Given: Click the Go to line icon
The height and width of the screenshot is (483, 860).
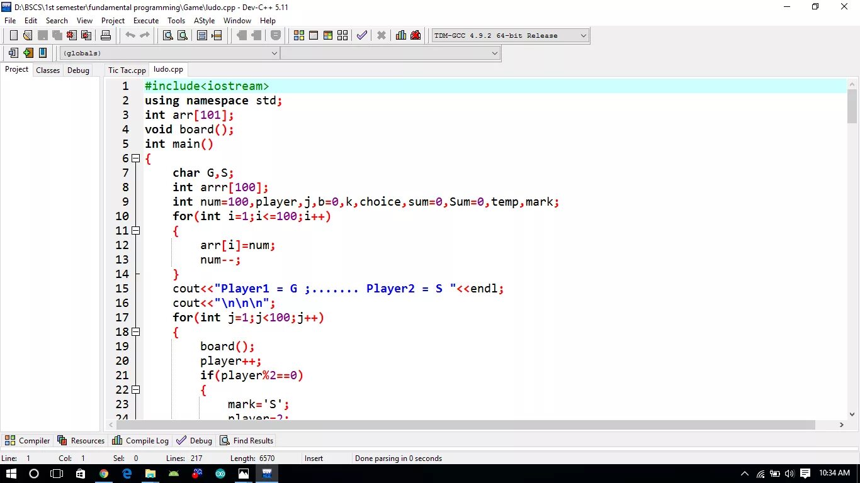Looking at the screenshot, I should click(x=217, y=35).
